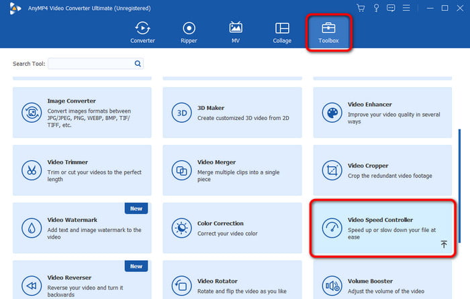470x299 pixels.
Task: Click 'Create customized 3D video from 2D' text
Action: click(243, 118)
